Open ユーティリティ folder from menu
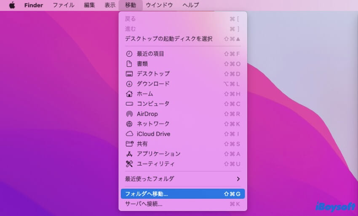This screenshot has width=358, height=216. (183, 164)
